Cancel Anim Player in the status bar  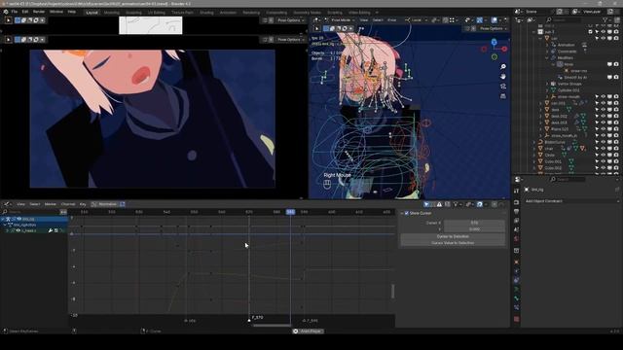click(x=295, y=331)
